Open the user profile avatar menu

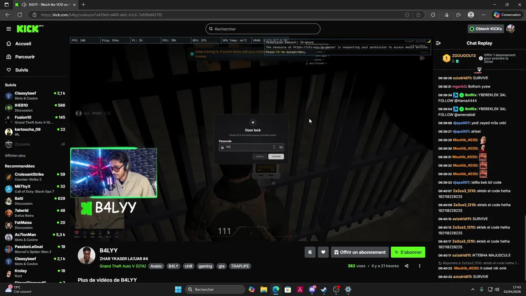click(x=511, y=29)
